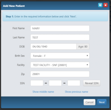Select the Zip field showing 28801
This screenshot has width=111, height=110.
click(60, 74)
